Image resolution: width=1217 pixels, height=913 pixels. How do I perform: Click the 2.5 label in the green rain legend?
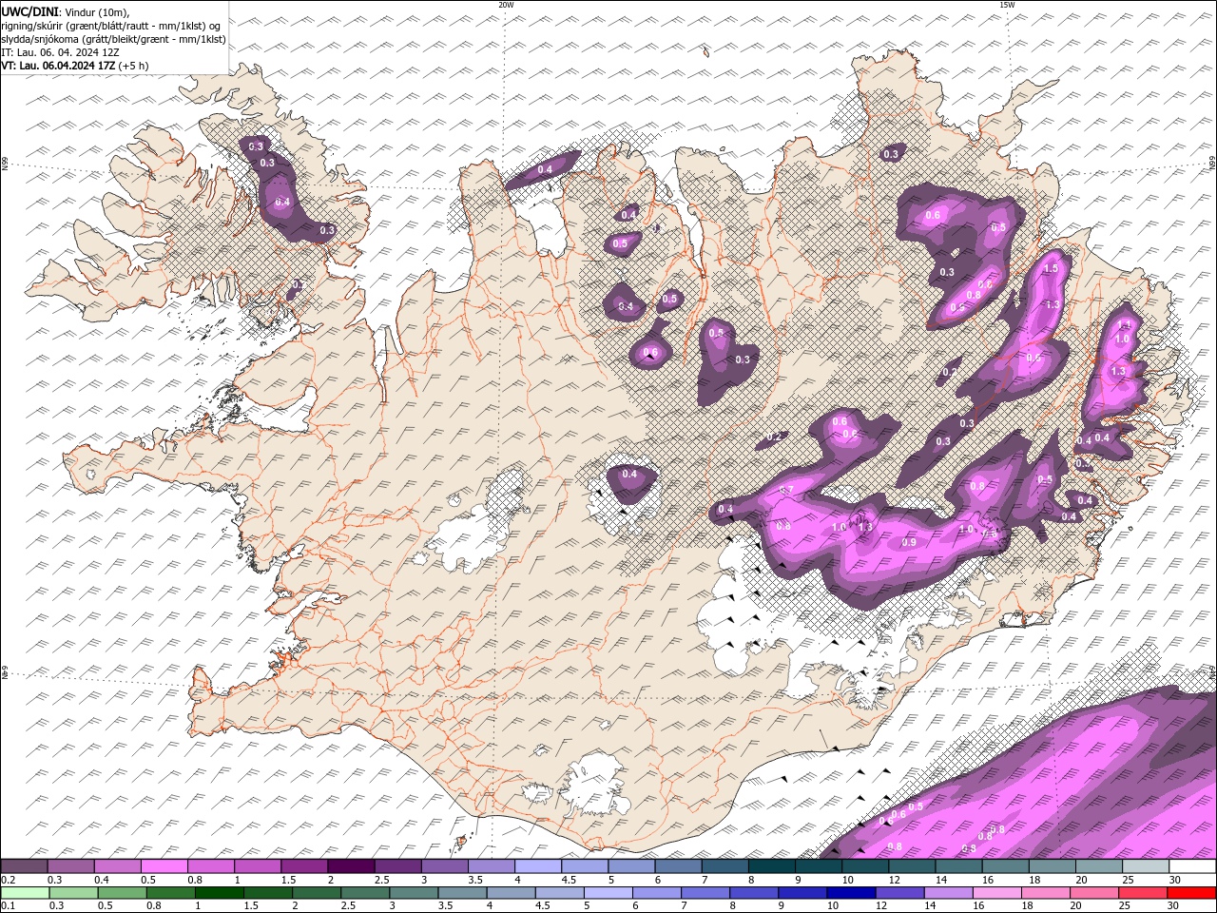point(346,906)
